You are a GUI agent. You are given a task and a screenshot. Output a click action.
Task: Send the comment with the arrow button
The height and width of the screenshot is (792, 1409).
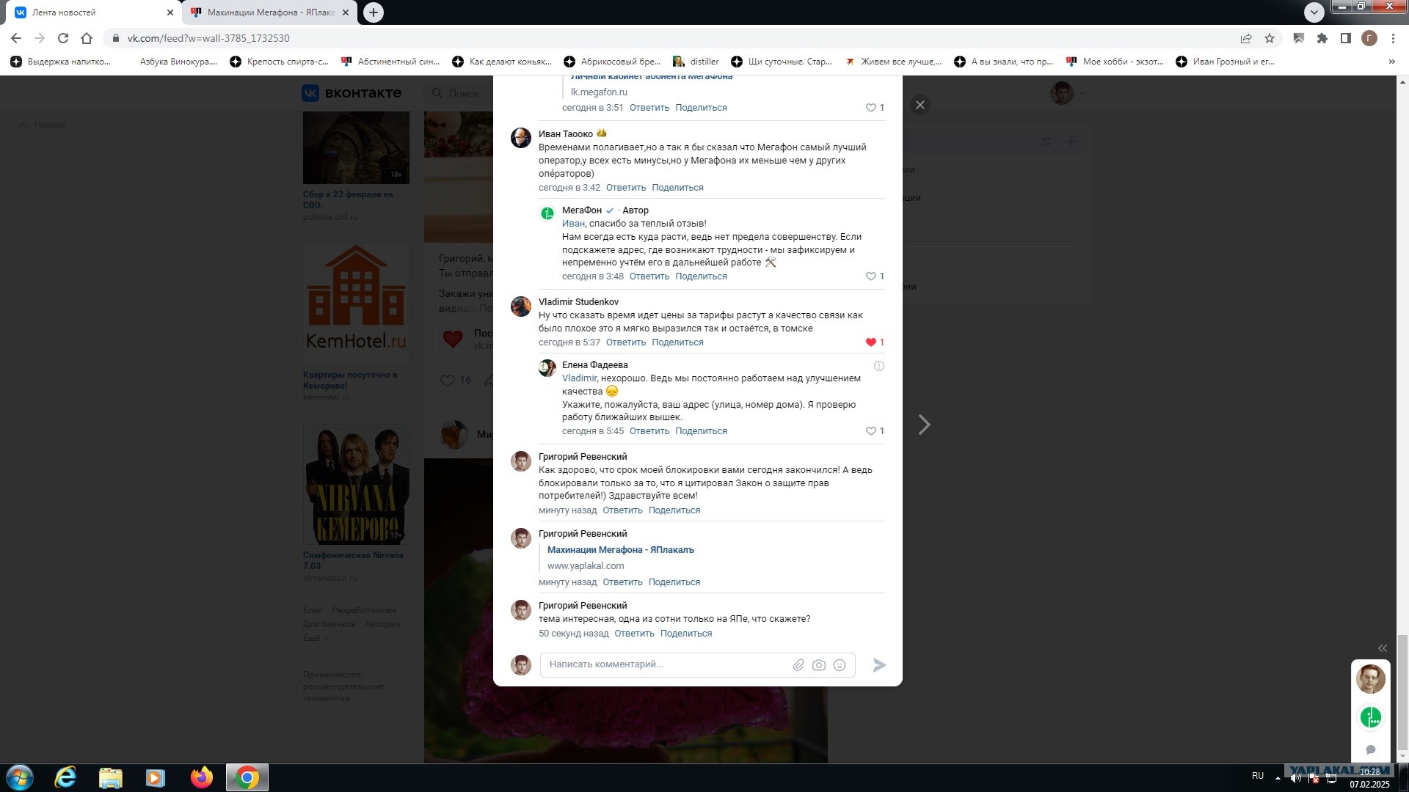tap(879, 665)
